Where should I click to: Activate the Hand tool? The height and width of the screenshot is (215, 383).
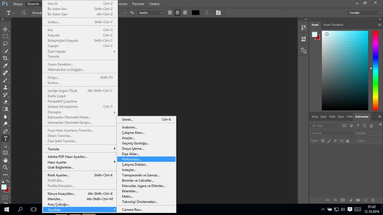tap(5, 160)
